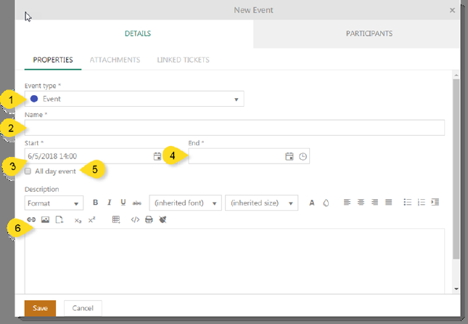Click into the Name input field

click(x=234, y=128)
